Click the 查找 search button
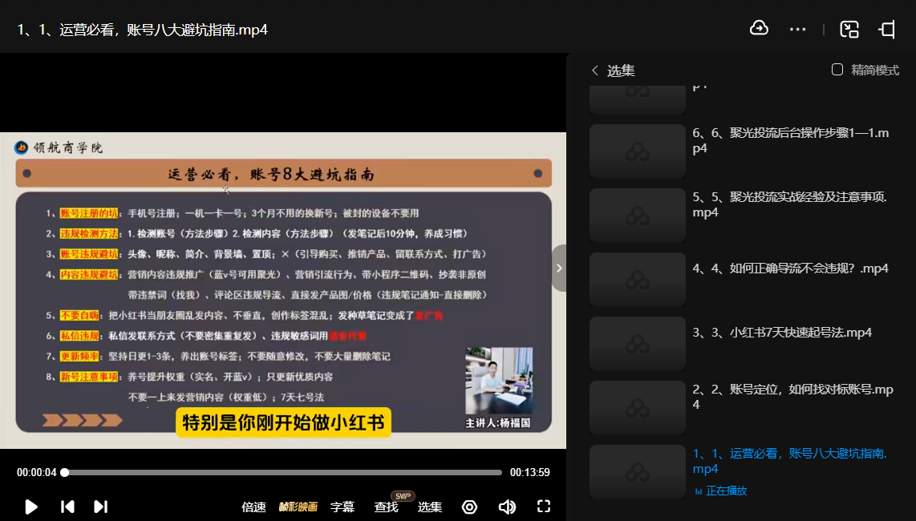The image size is (916, 521). coord(386,507)
